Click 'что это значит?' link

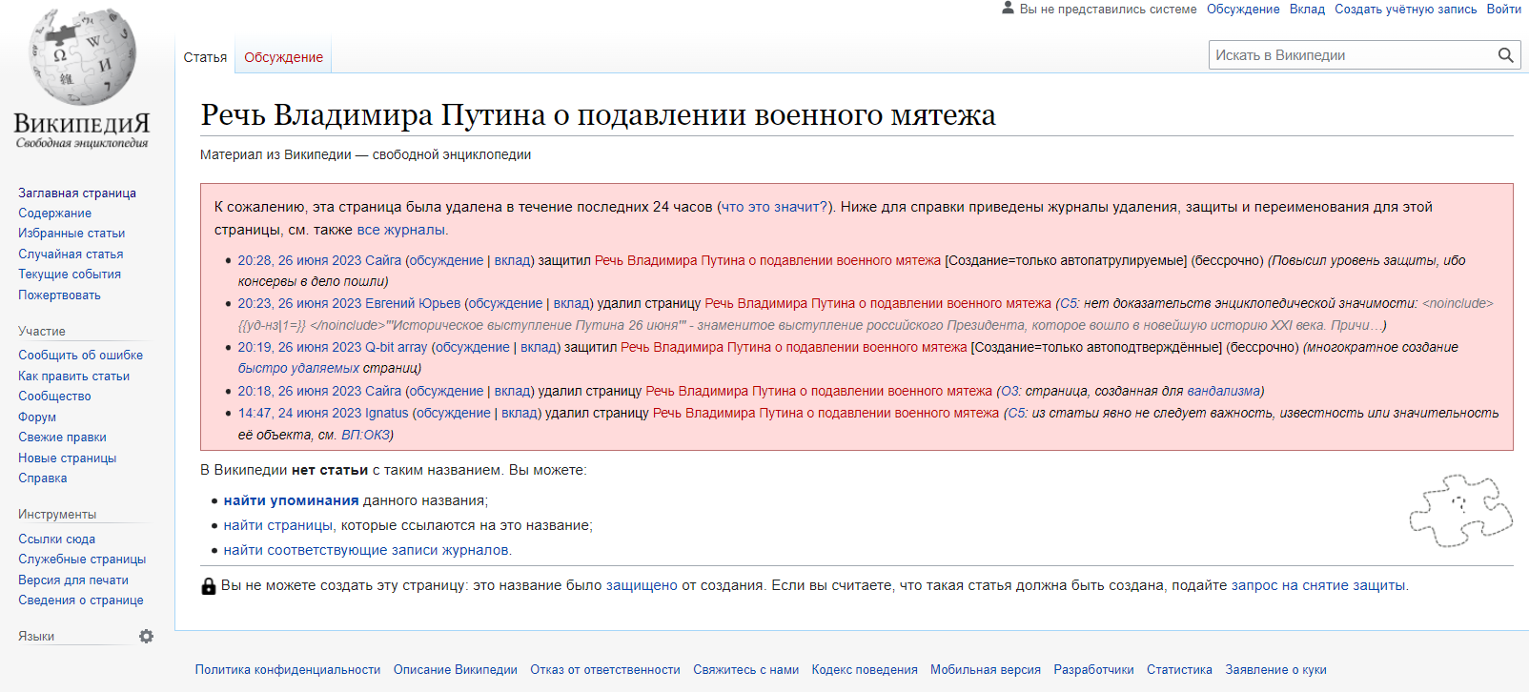(x=775, y=207)
